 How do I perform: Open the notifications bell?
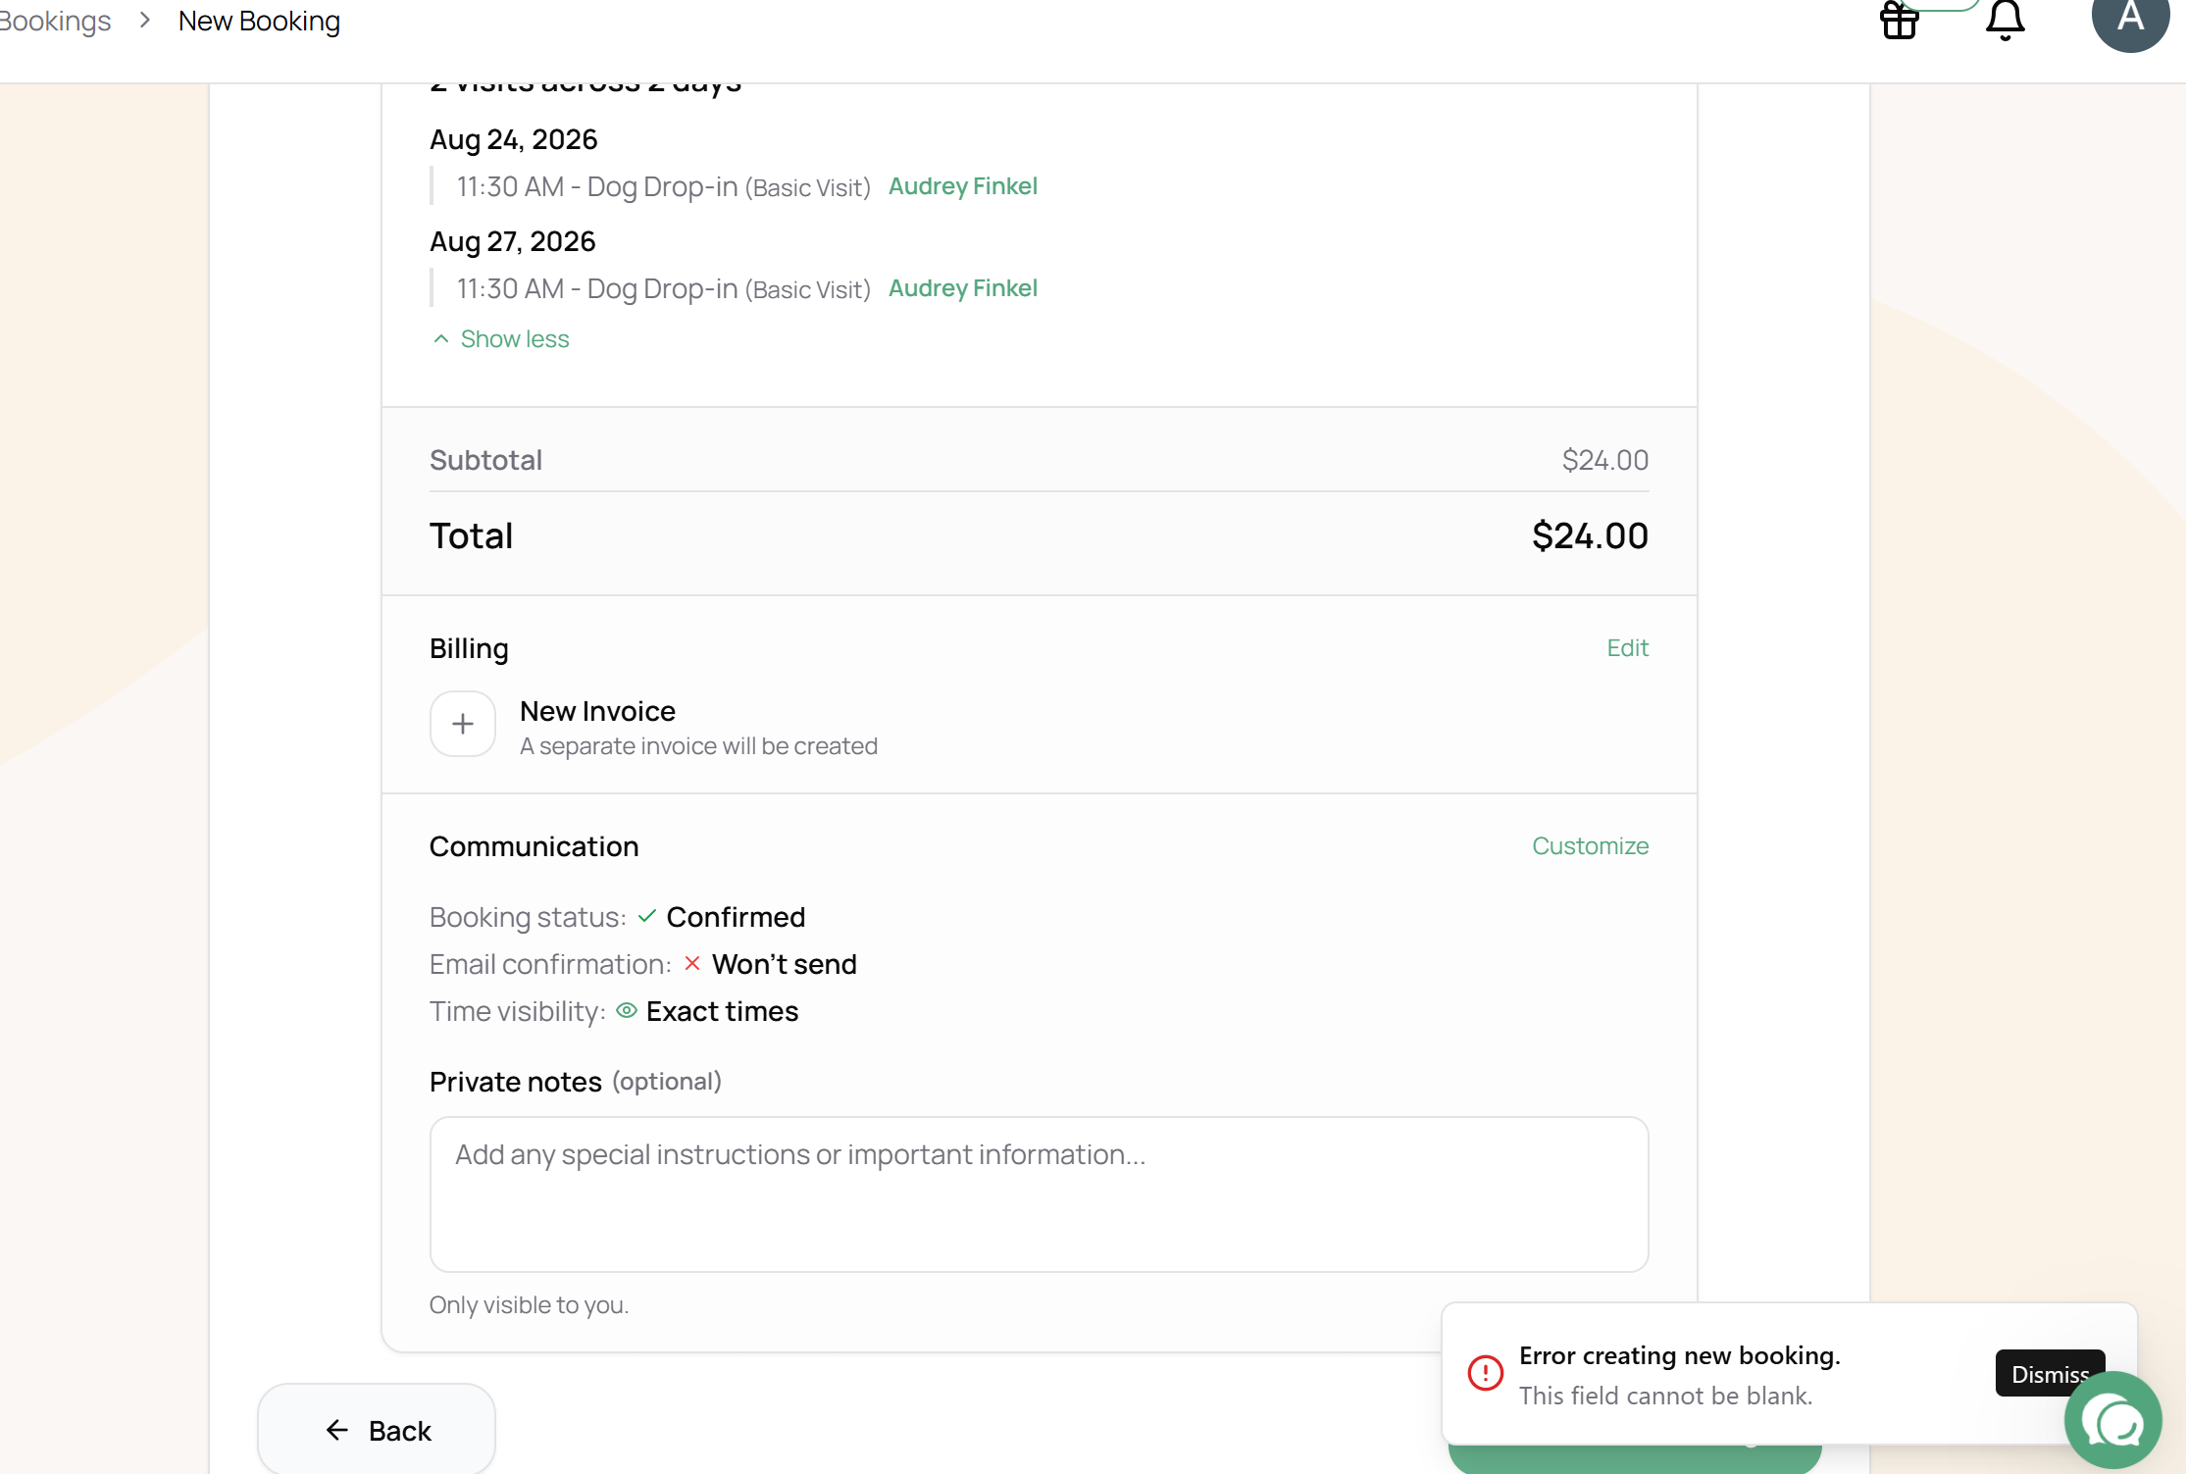pyautogui.click(x=2005, y=20)
